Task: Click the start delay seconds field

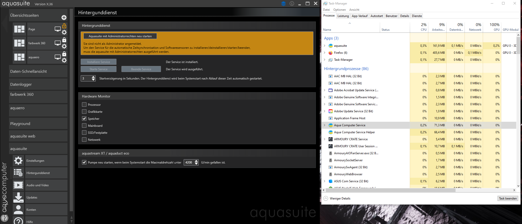Action: point(88,78)
